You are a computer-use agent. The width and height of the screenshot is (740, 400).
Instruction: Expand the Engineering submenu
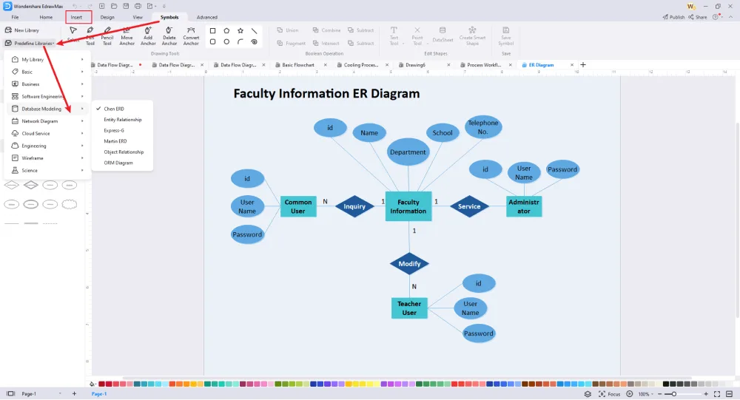[x=47, y=146]
